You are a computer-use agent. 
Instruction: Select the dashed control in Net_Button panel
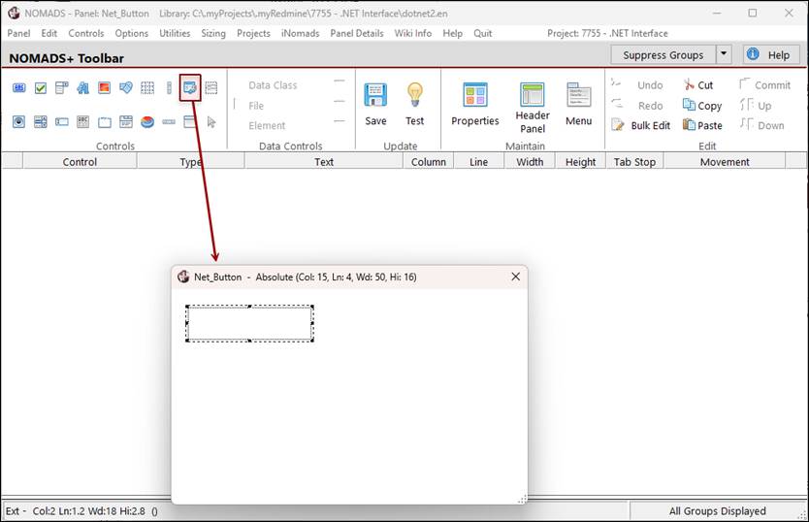coord(249,324)
